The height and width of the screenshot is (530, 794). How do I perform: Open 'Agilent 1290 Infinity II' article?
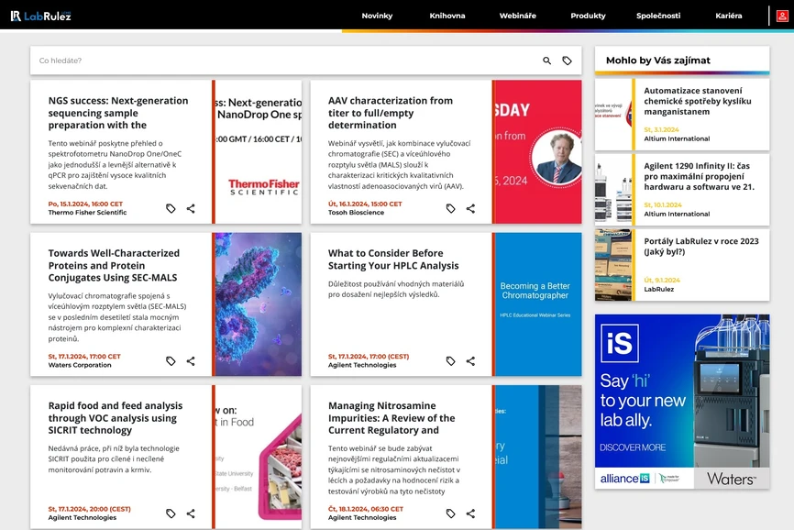[x=699, y=176]
